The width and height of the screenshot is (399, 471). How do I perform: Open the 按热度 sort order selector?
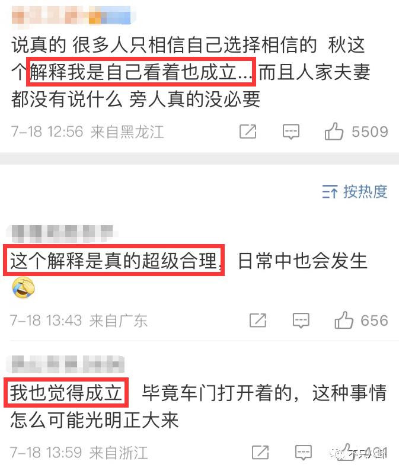(x=355, y=191)
